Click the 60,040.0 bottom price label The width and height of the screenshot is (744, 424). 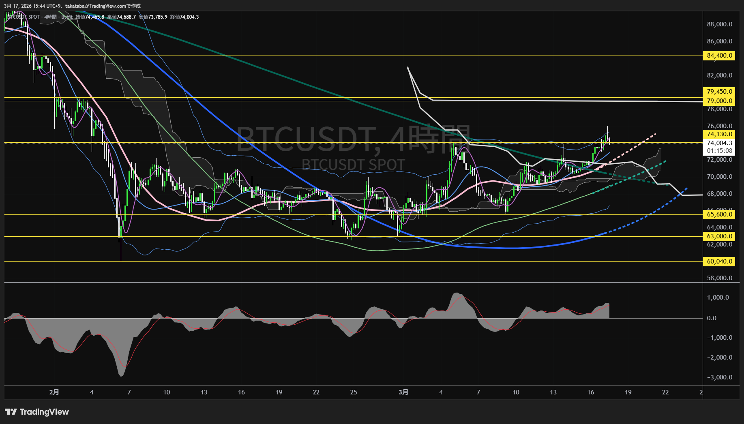click(719, 261)
